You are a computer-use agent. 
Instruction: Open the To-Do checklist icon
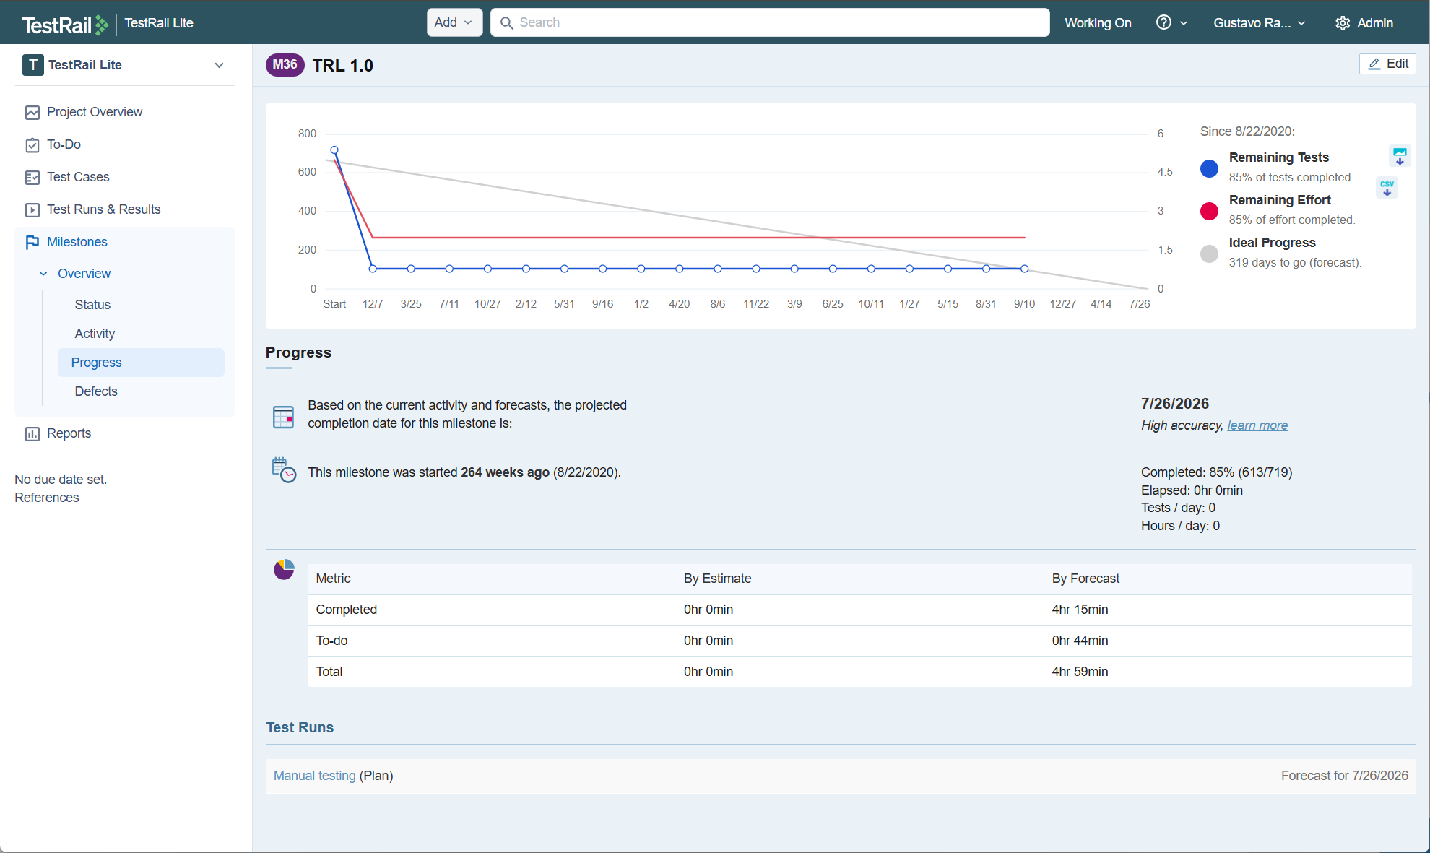tap(32, 145)
